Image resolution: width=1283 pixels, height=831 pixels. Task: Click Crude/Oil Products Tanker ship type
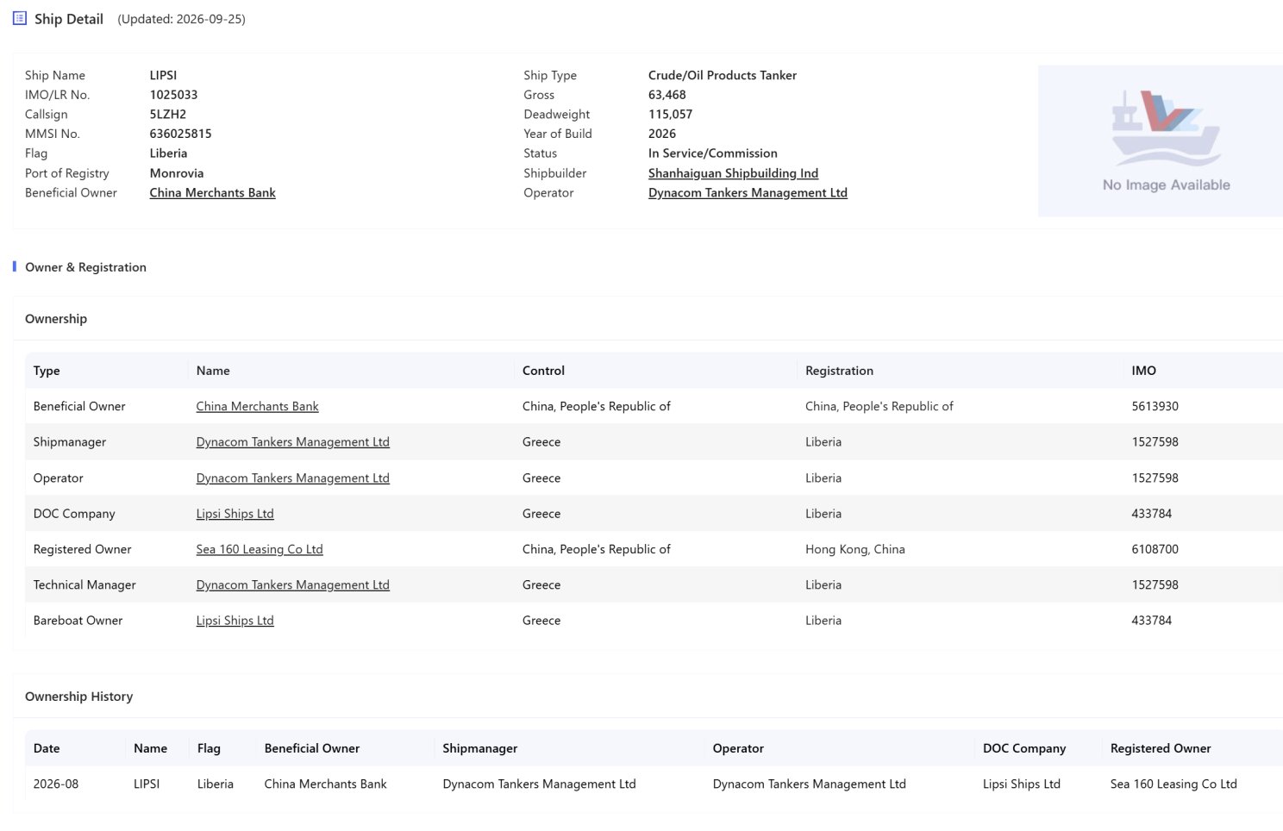point(722,76)
